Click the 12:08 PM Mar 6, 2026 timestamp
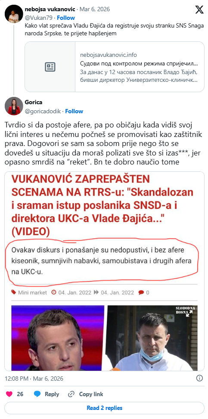Viewport: 208px width, 419px height. 34,379
